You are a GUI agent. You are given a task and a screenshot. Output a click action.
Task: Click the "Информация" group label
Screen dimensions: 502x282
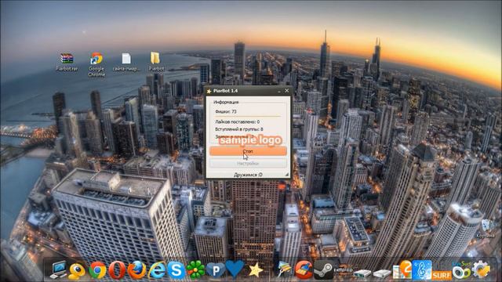(226, 102)
